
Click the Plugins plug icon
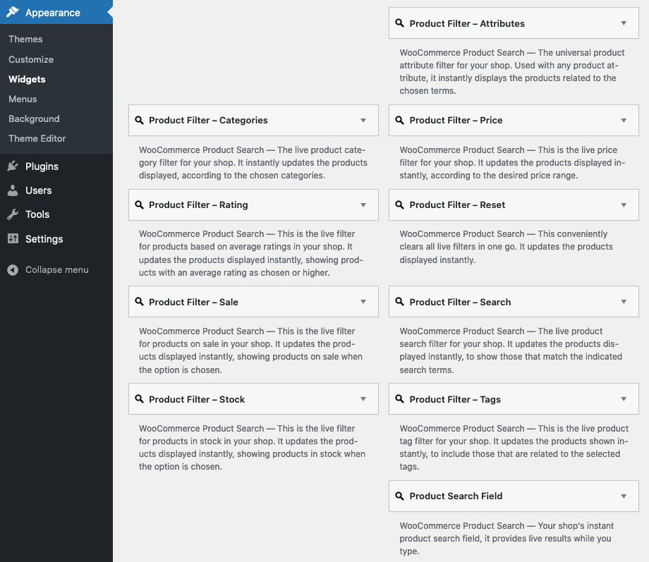tap(13, 166)
